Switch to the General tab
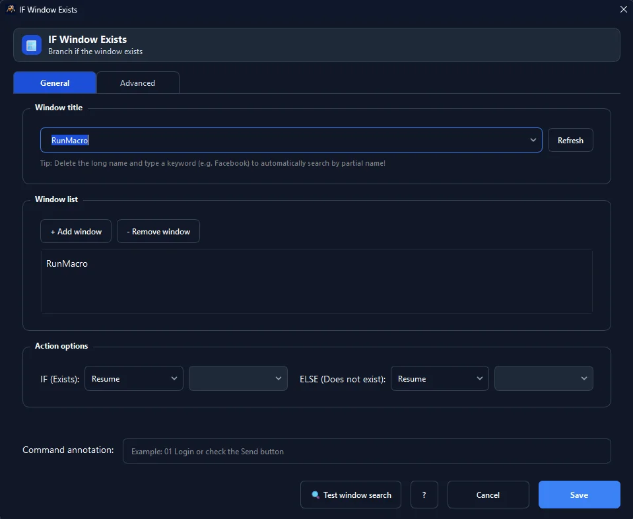This screenshot has height=519, width=633. pyautogui.click(x=55, y=83)
